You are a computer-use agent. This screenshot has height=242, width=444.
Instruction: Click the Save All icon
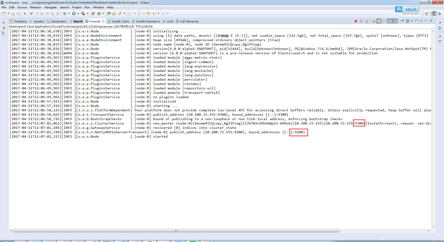coord(18,13)
